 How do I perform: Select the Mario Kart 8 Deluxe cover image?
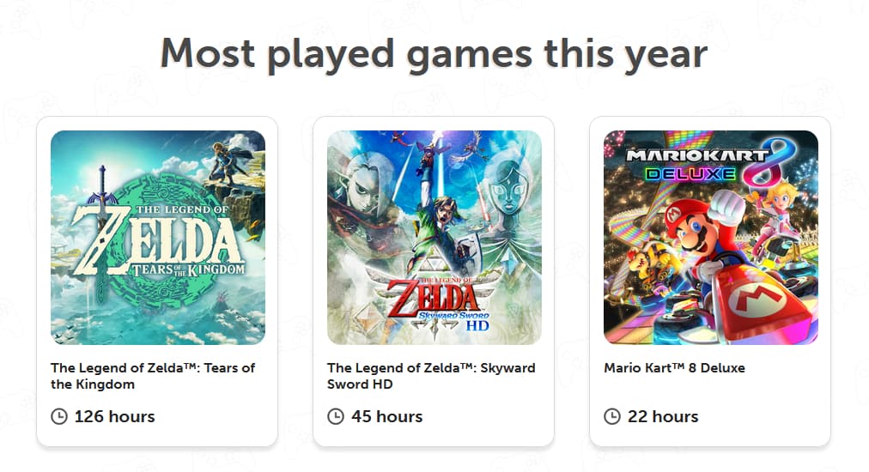(x=711, y=238)
